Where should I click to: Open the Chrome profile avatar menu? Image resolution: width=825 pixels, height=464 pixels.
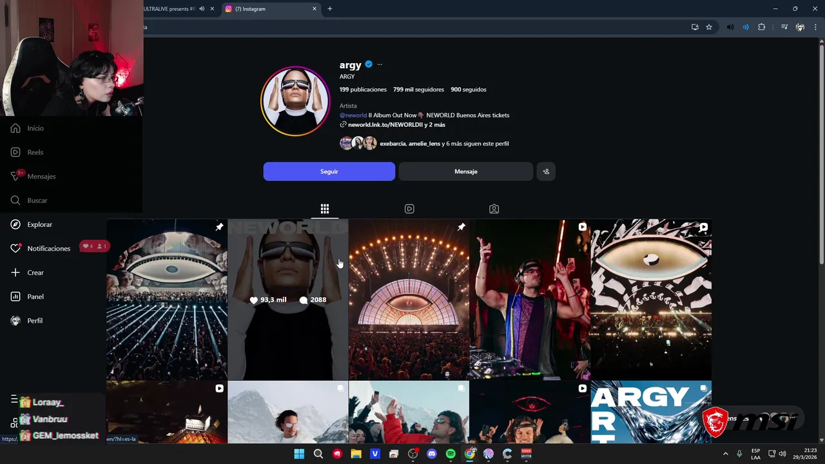click(800, 27)
